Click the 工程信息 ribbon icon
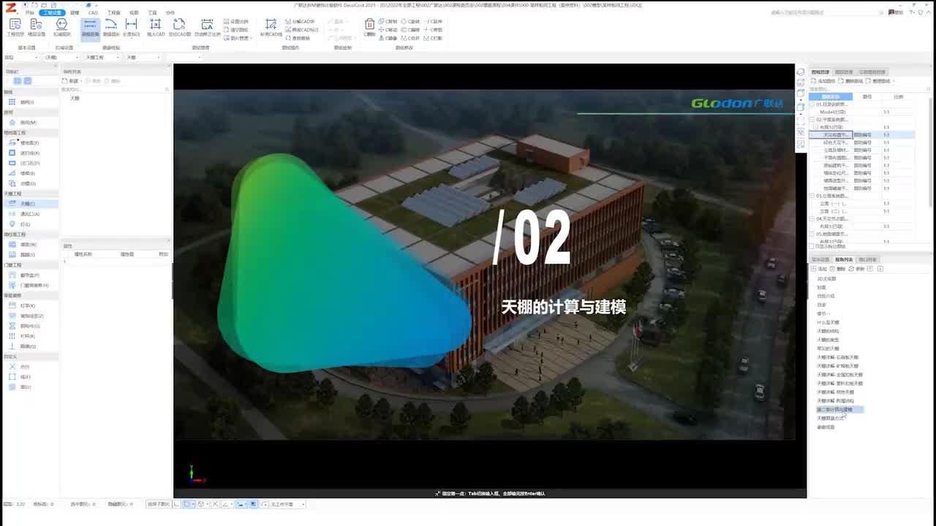The height and width of the screenshot is (526, 936). point(15,28)
